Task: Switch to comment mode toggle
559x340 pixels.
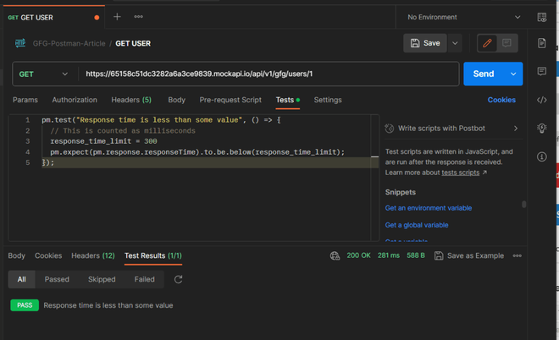Action: coord(506,43)
